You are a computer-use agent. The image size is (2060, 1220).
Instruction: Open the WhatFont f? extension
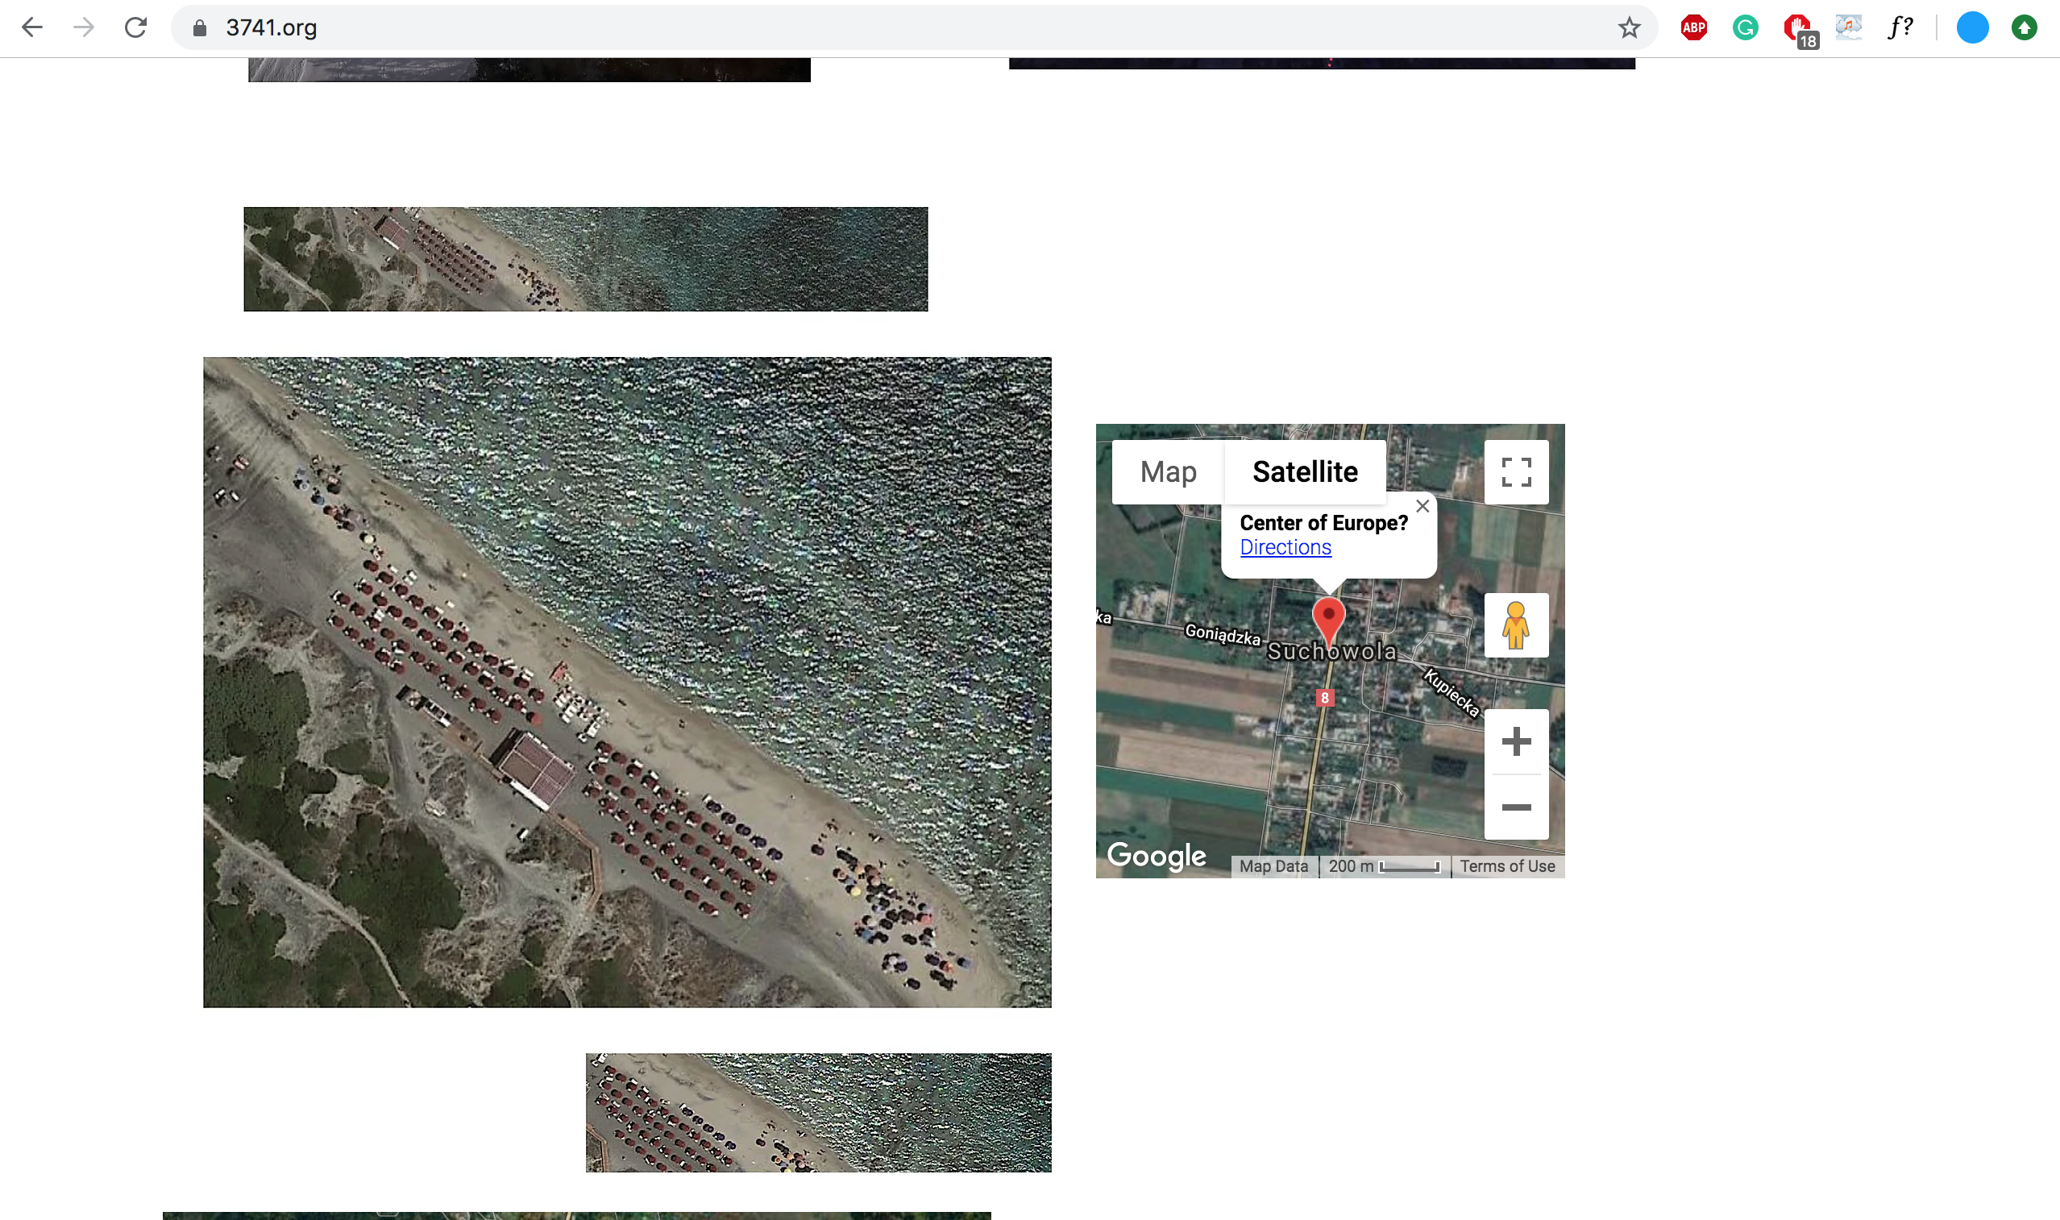(x=1900, y=28)
